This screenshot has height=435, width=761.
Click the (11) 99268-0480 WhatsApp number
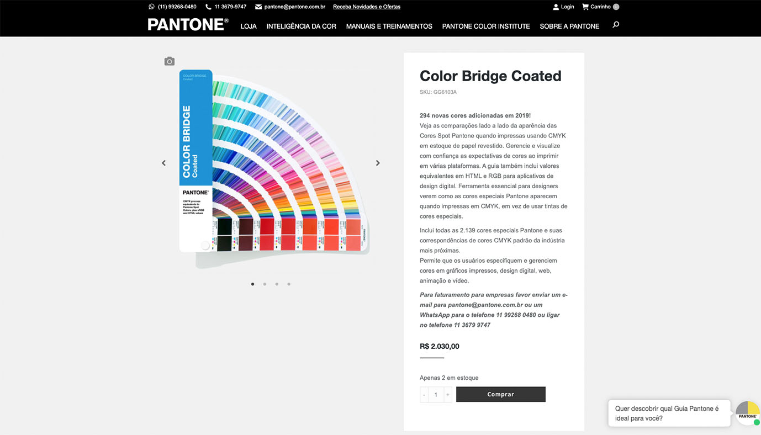[x=177, y=7]
